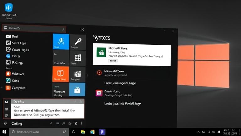Click the pen icon in the Ceting row
The image size is (241, 136).
(64, 123)
